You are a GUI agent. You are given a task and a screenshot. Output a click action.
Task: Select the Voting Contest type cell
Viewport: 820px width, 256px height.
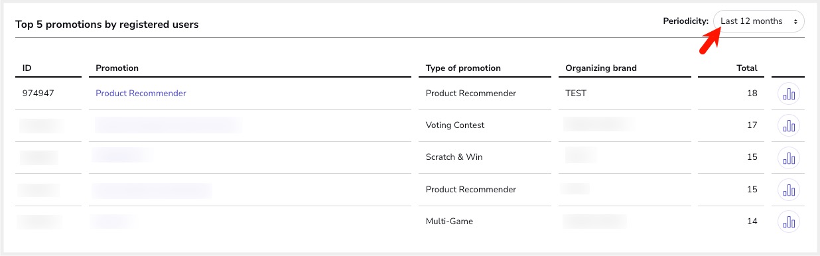[455, 125]
